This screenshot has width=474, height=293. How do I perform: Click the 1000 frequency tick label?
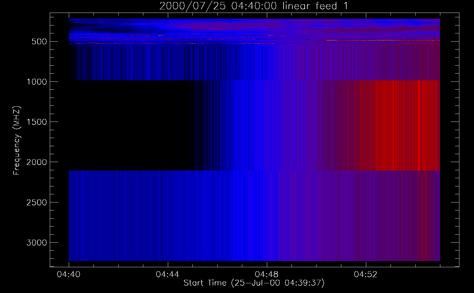tap(37, 82)
